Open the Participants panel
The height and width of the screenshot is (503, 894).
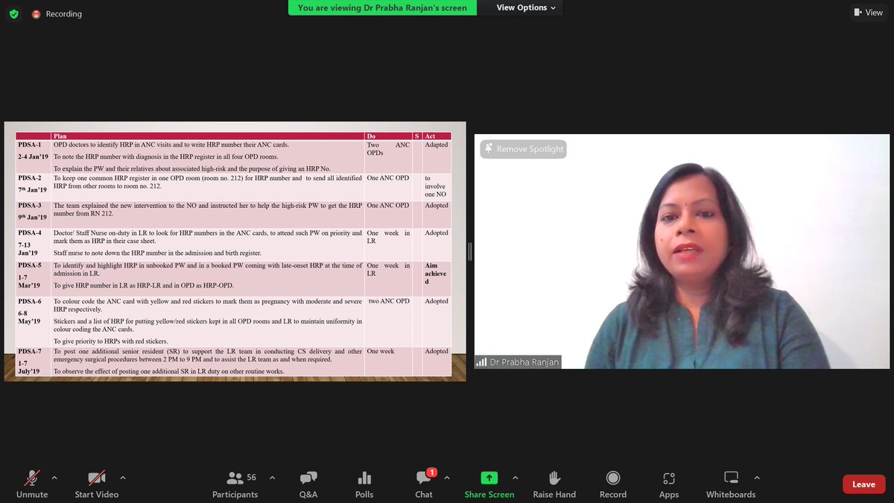235,484
